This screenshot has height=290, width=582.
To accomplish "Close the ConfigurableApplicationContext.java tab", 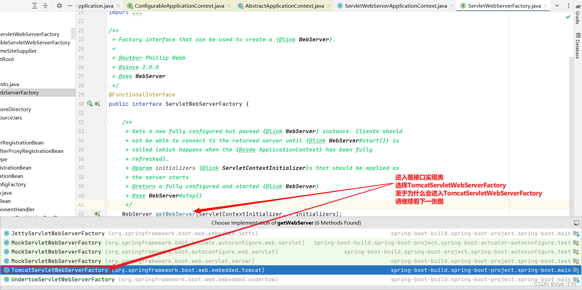I will coord(229,6).
